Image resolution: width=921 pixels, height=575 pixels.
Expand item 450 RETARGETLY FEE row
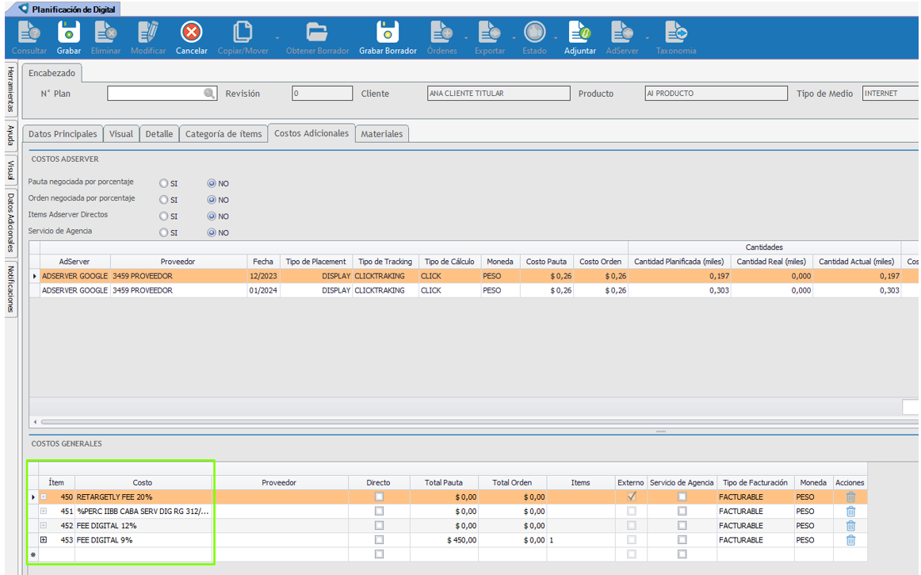click(44, 496)
